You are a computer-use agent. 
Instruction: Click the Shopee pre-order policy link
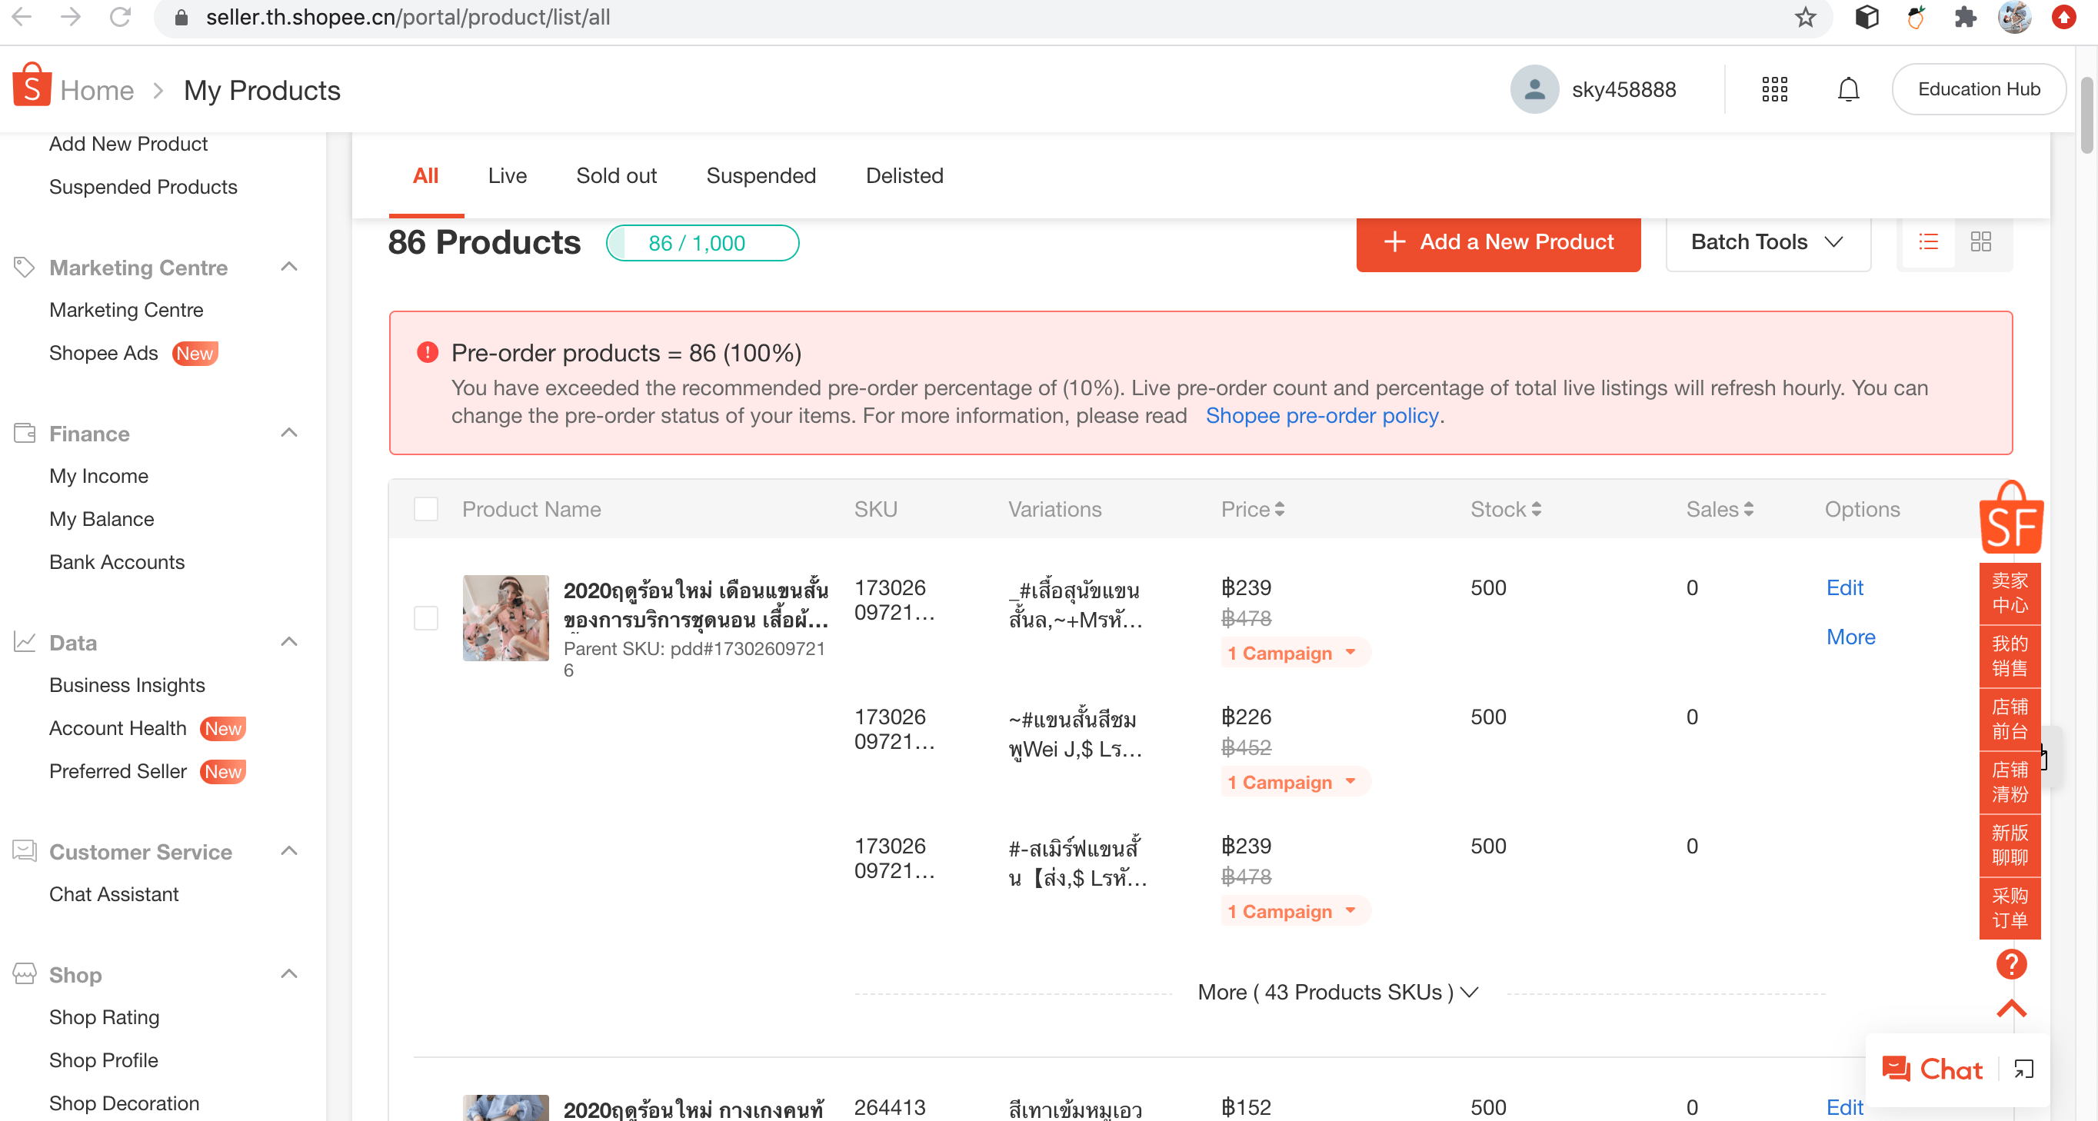tap(1321, 415)
